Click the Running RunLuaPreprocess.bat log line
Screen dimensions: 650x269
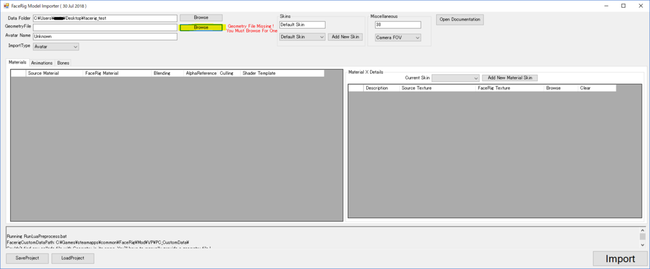[36, 236]
